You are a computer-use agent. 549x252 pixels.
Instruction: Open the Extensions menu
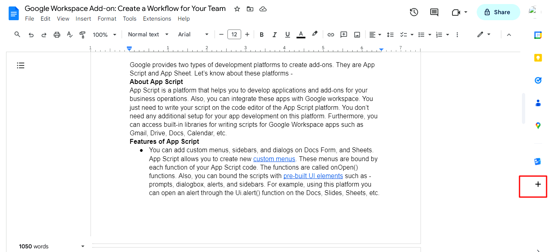(x=157, y=19)
